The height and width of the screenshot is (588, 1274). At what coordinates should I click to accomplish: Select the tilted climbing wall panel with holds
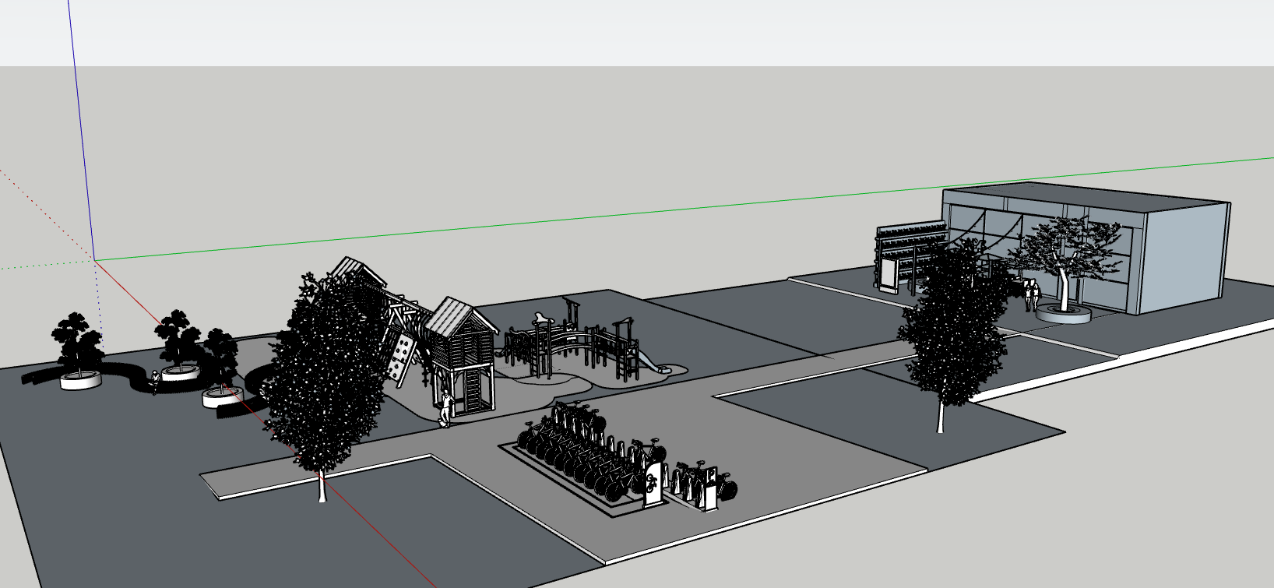401,358
